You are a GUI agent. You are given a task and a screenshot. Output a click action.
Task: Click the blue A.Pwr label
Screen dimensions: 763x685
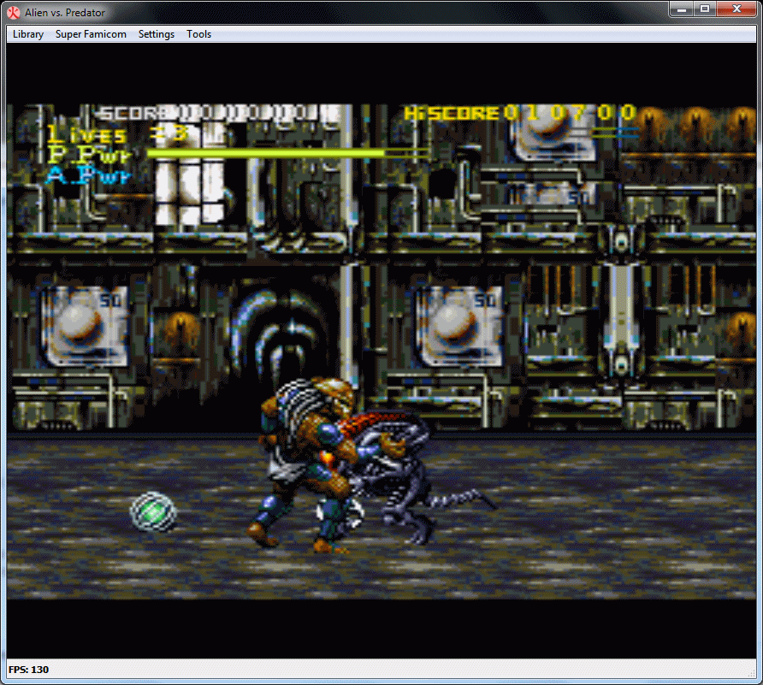coord(90,176)
